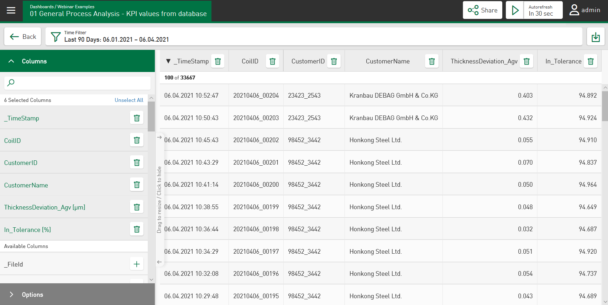Delete ThicknessDeviation_Agv column in header

click(526, 61)
